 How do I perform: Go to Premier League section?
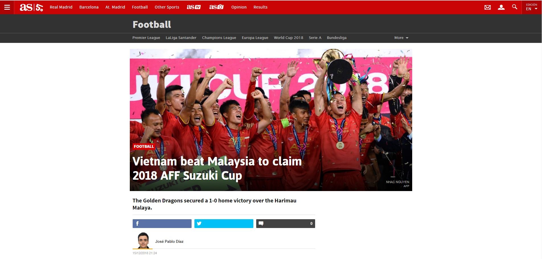tap(146, 38)
